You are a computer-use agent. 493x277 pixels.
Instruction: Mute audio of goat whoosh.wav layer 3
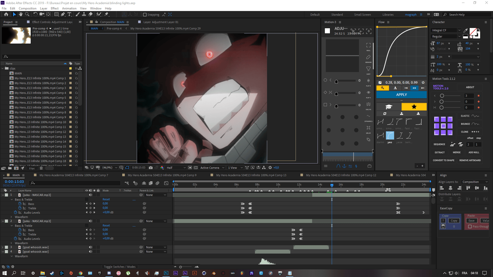pyautogui.click(x=90, y=247)
